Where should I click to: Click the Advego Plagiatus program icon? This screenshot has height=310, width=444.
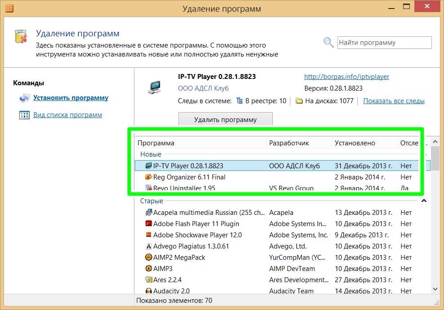[x=149, y=246]
